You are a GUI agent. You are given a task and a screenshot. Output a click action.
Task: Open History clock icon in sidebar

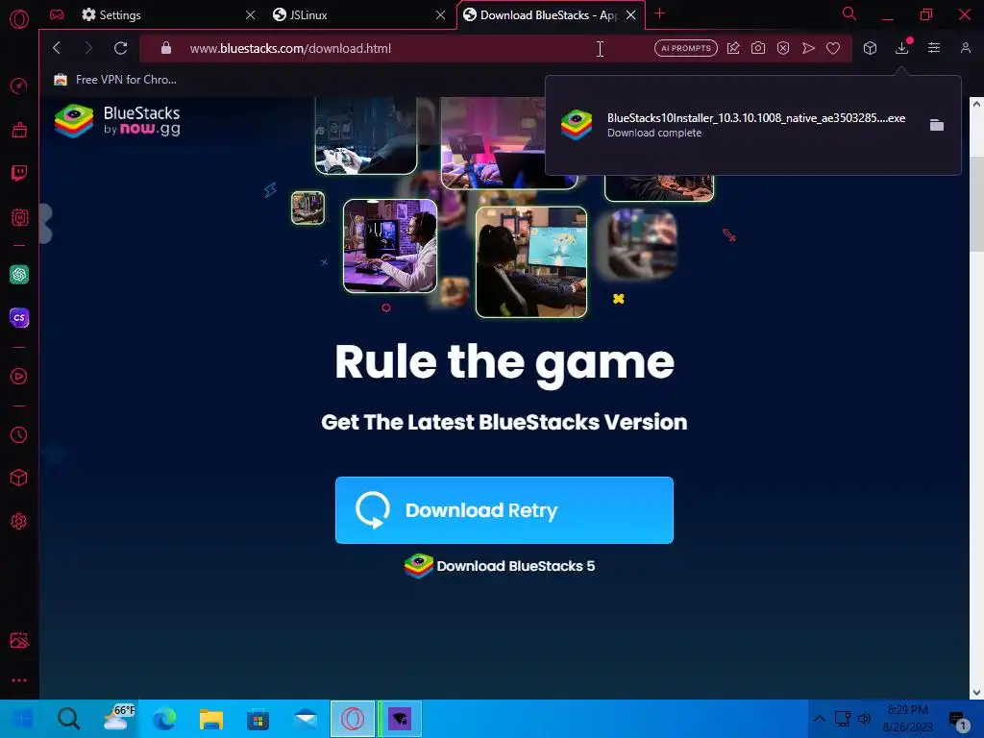point(19,434)
